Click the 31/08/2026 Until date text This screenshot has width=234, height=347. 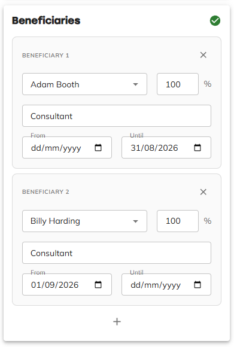[x=154, y=148]
